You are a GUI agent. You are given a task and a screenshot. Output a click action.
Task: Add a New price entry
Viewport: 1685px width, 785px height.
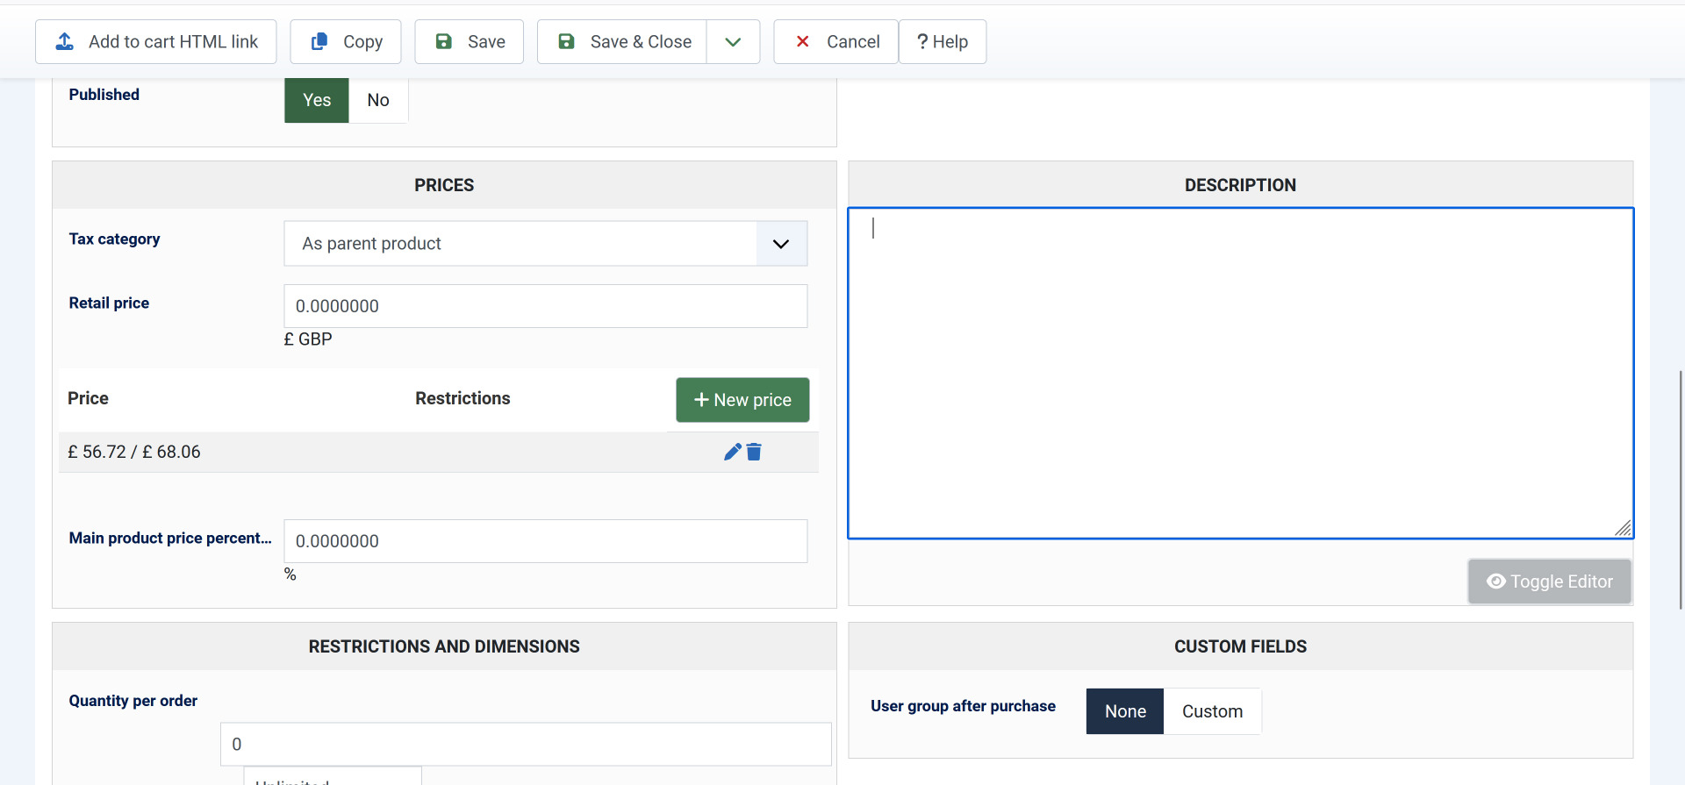742,400
